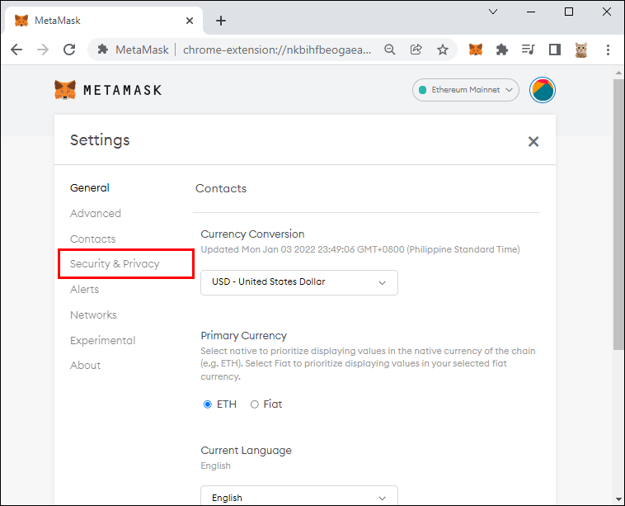Open the MetaMask fox extension in toolbar
The width and height of the screenshot is (625, 506).
(476, 50)
